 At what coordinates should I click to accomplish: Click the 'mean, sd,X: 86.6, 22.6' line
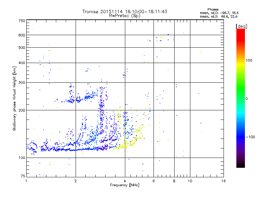(219, 17)
